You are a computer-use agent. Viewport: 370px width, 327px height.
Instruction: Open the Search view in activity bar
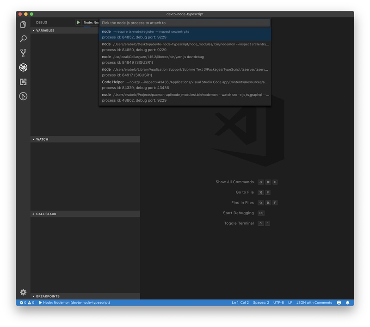(x=23, y=39)
